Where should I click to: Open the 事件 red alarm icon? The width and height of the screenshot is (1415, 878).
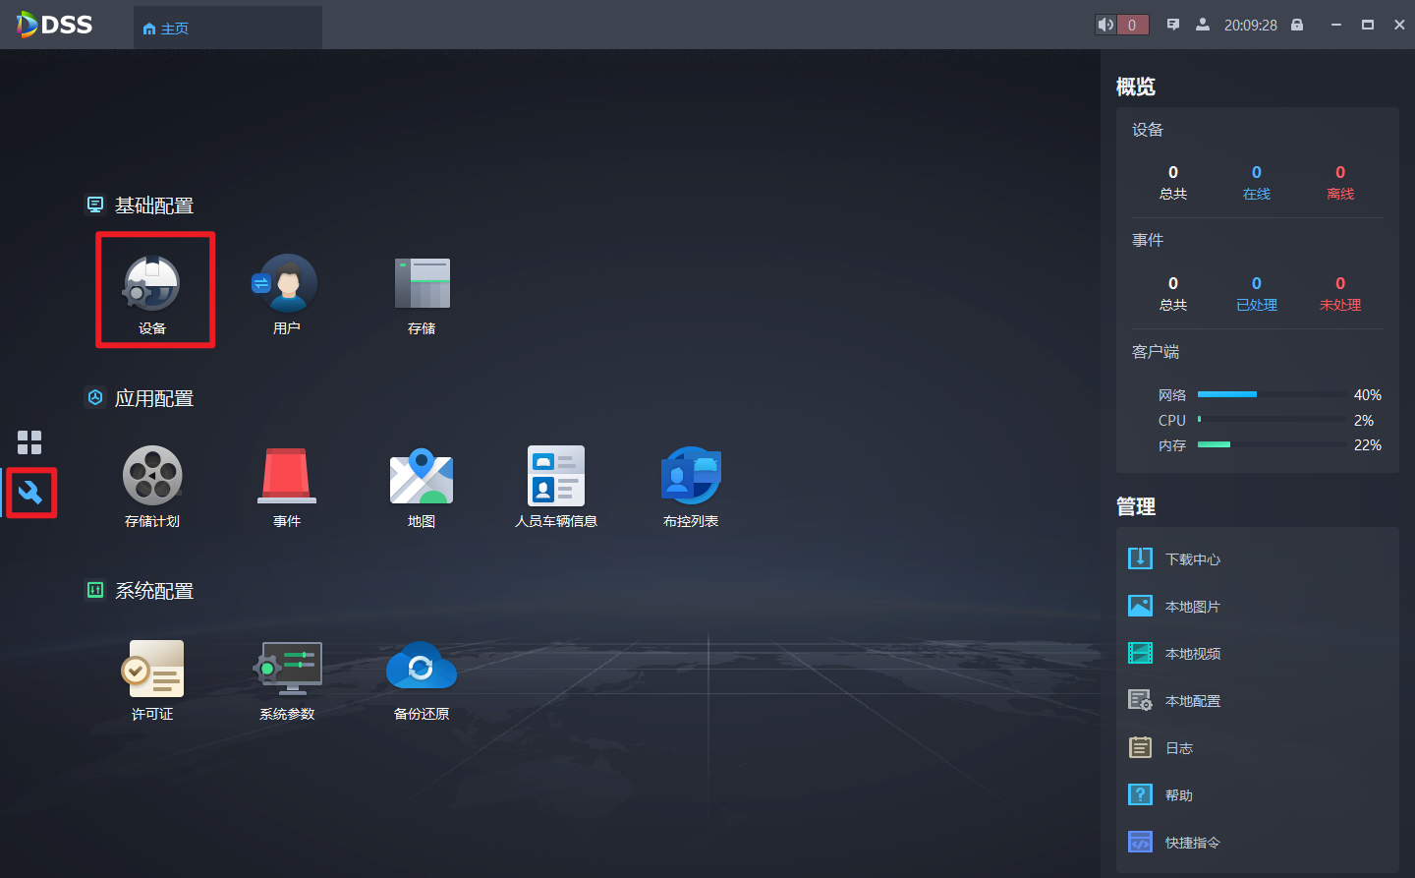tap(286, 477)
